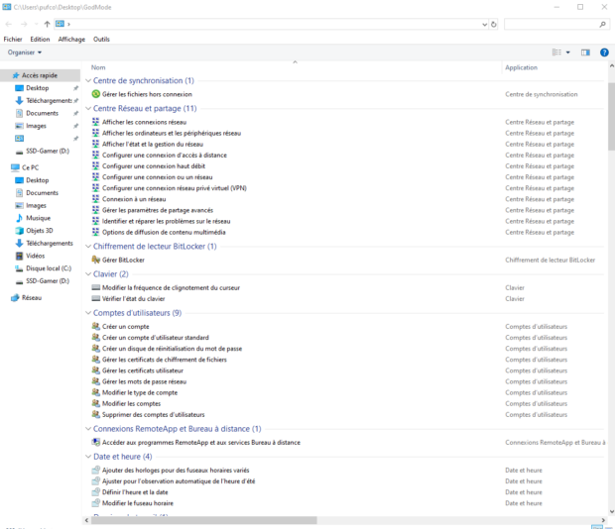Select the Musique folder icon in sidebar
Viewport: 615px width, 529px height.
coord(19,218)
